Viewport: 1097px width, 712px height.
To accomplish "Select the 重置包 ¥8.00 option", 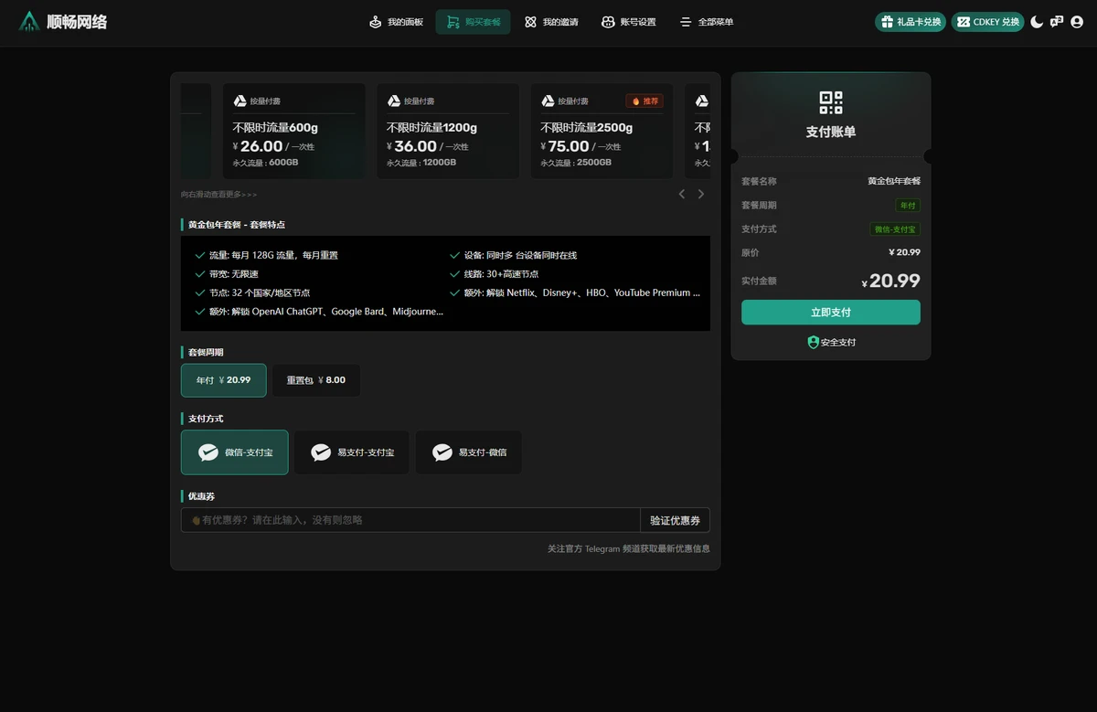I will (x=316, y=380).
